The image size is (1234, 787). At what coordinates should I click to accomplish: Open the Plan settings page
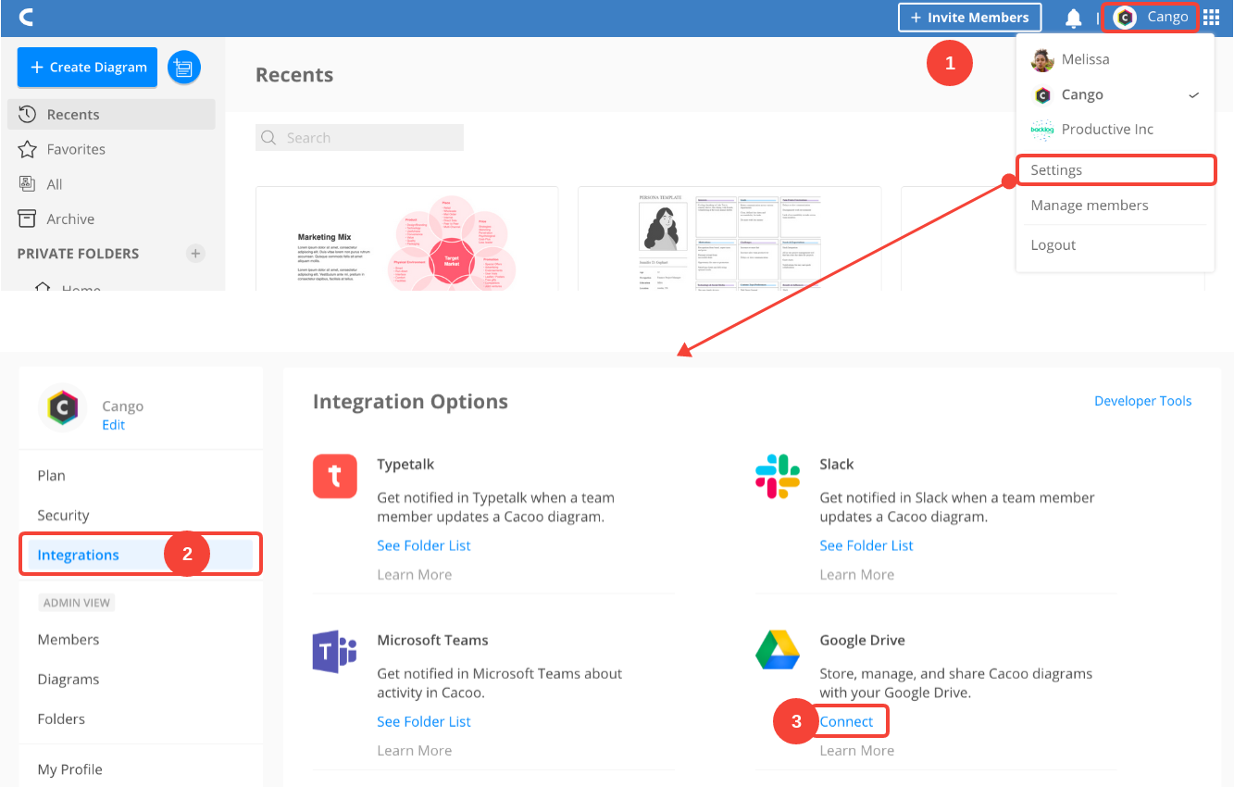pyautogui.click(x=51, y=476)
